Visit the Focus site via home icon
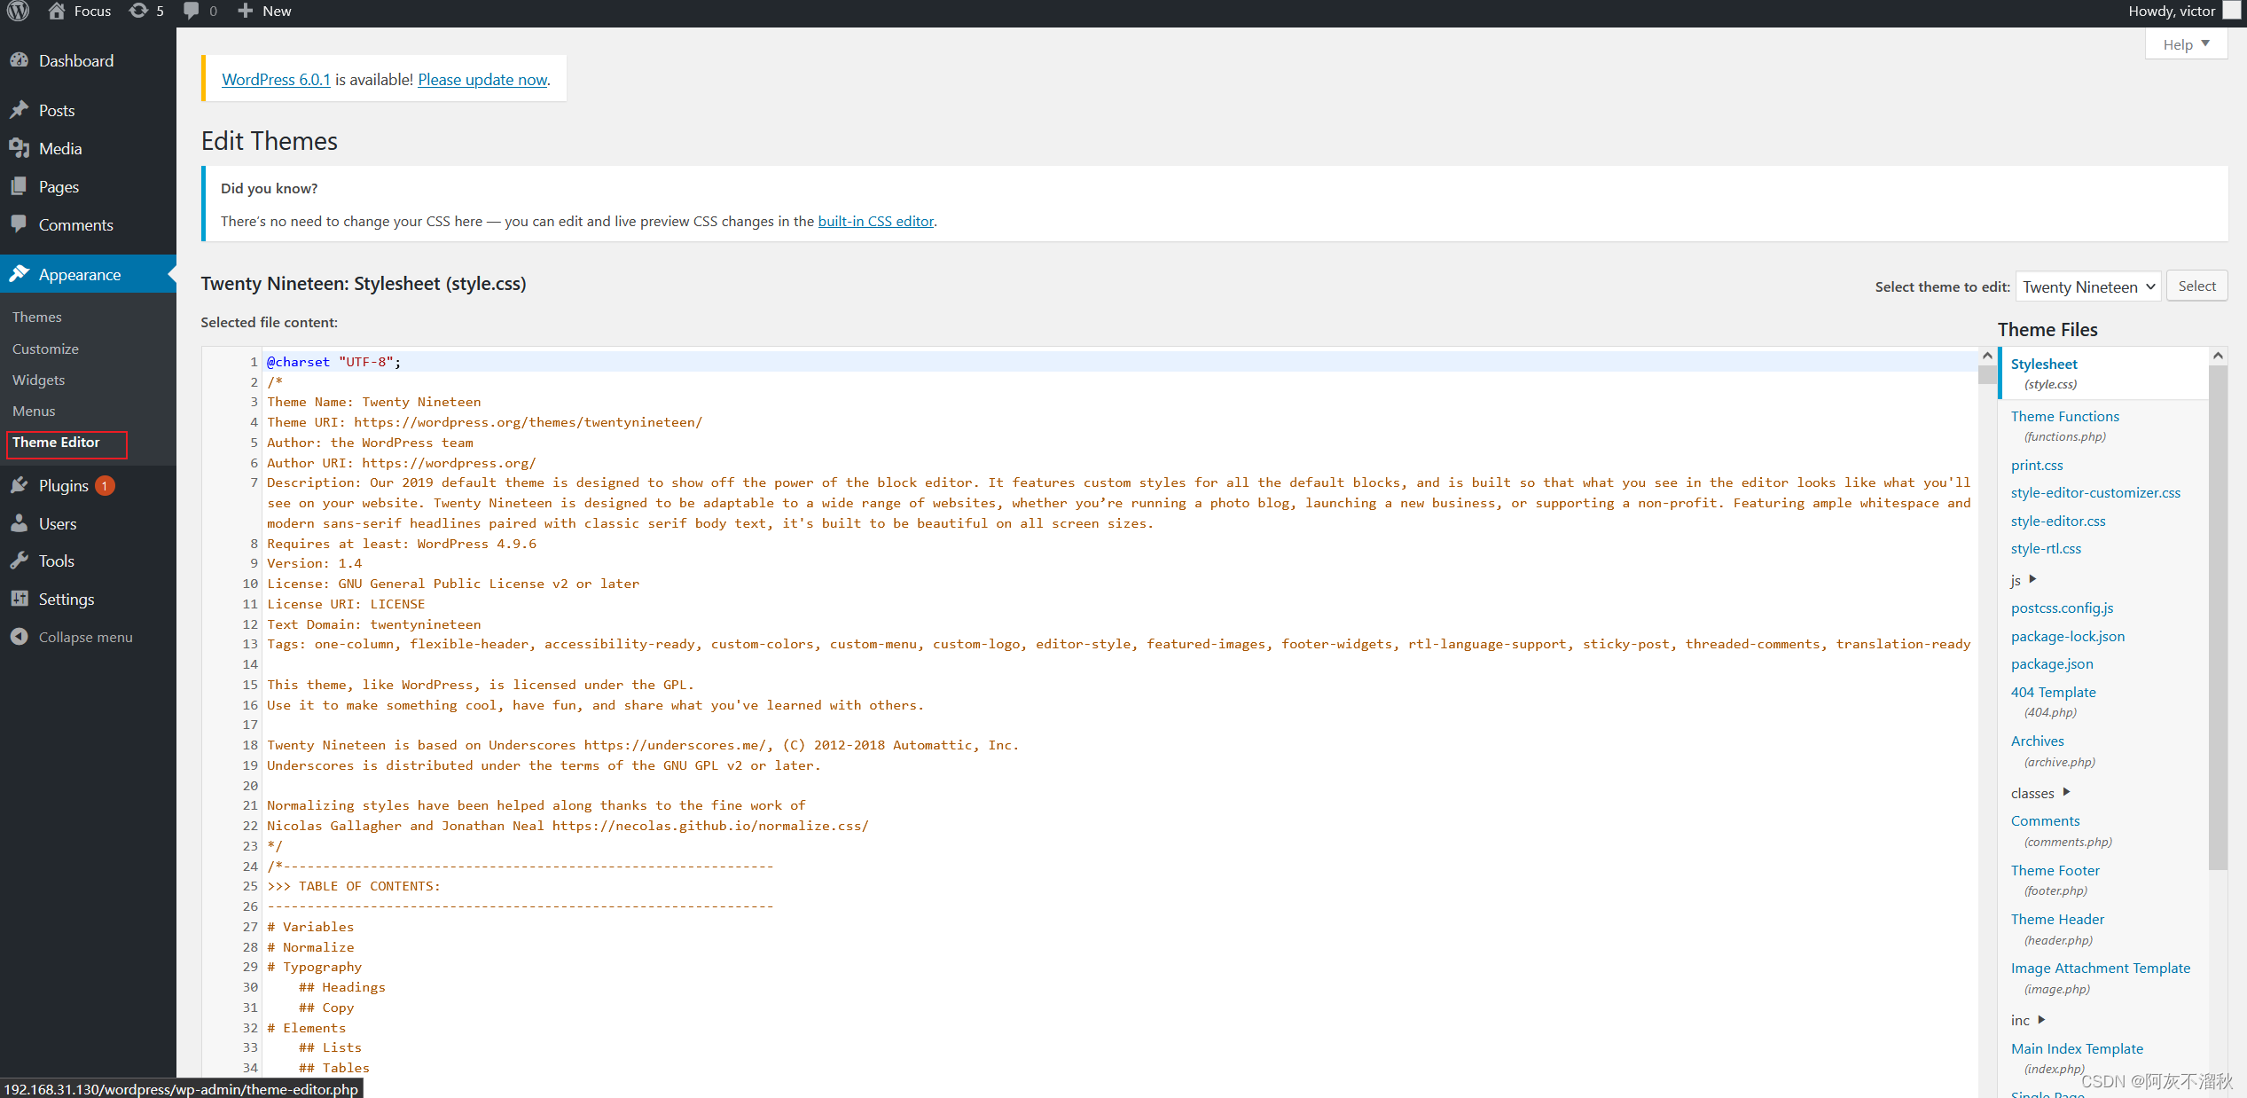 [57, 11]
